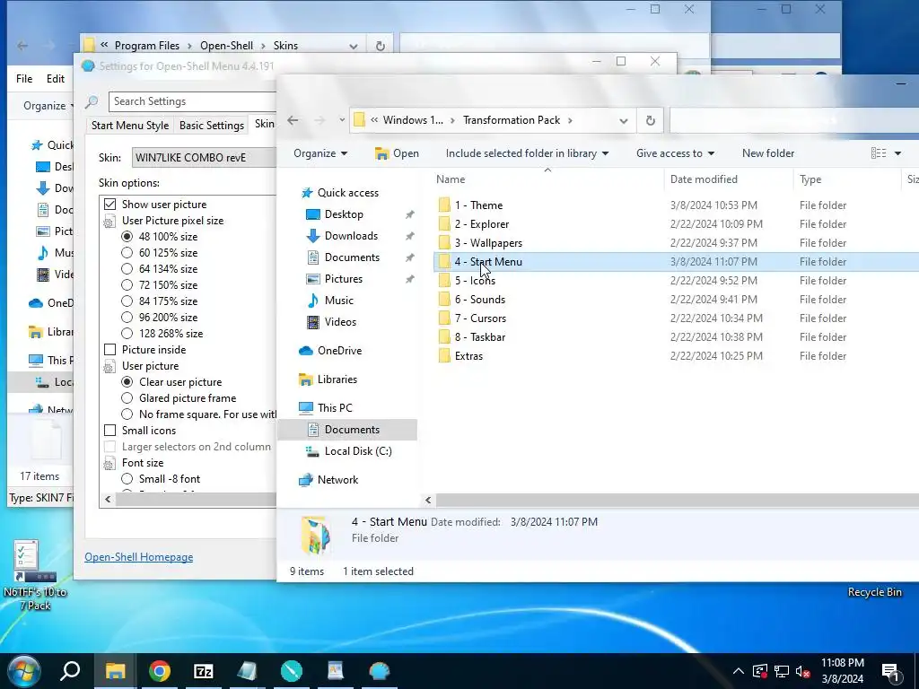This screenshot has height=689, width=919.
Task: Choose the Glared picture frame option
Action: (x=127, y=398)
